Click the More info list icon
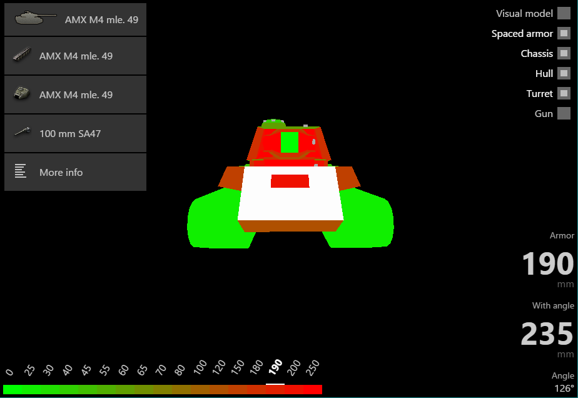The width and height of the screenshot is (578, 398). click(20, 171)
